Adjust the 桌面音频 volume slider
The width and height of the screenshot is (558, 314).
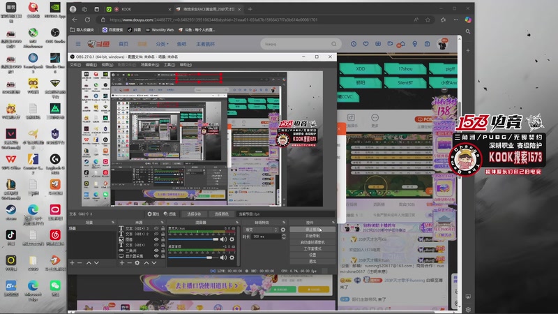193,257
